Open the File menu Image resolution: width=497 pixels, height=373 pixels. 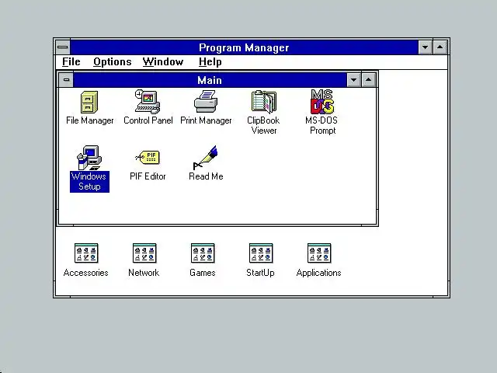(x=71, y=62)
